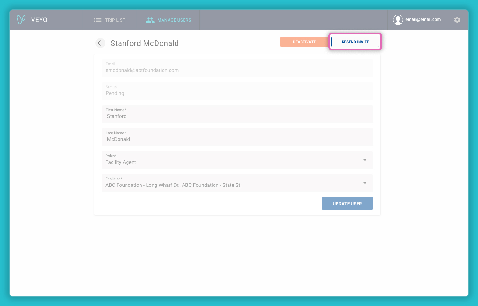Click the VEYO brand text
478x306 pixels.
tap(39, 20)
